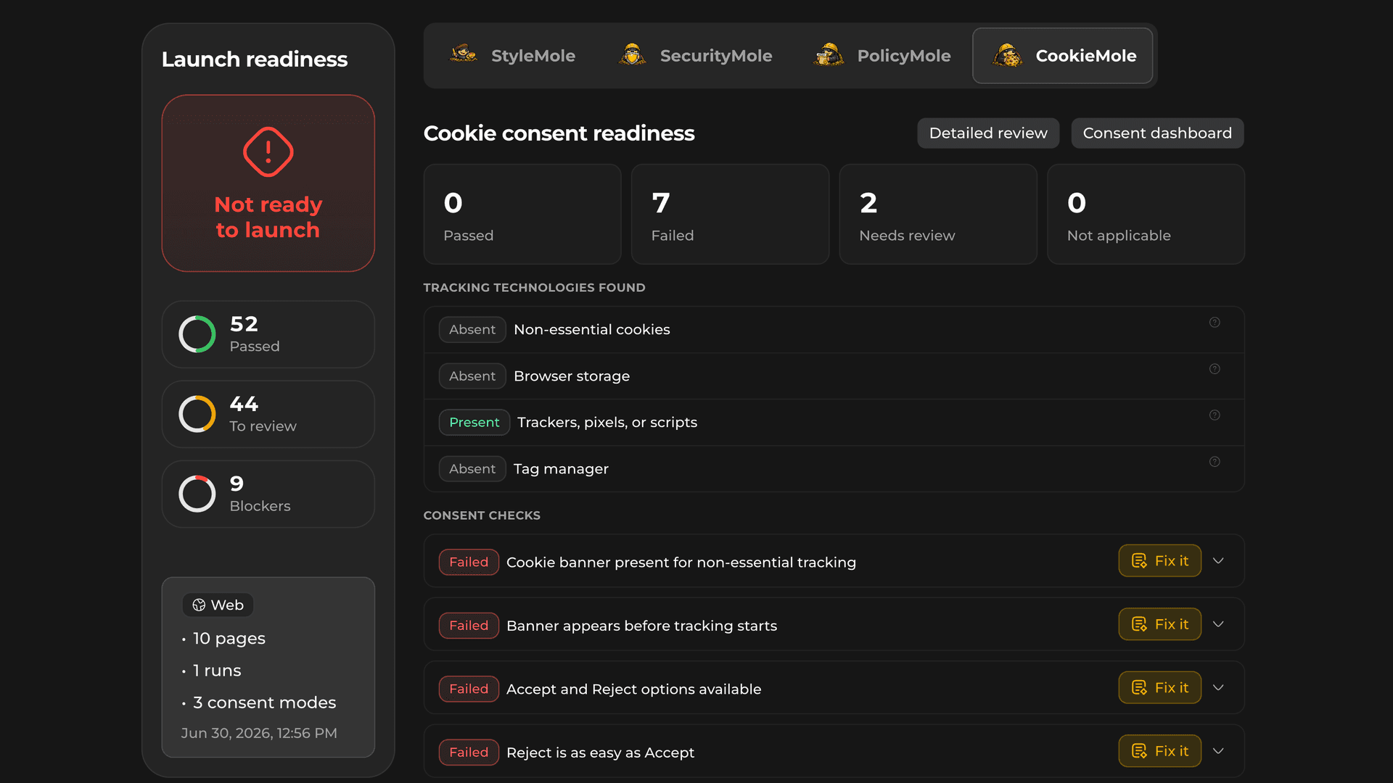
Task: Click the 10 pages entry
Action: [x=229, y=639]
